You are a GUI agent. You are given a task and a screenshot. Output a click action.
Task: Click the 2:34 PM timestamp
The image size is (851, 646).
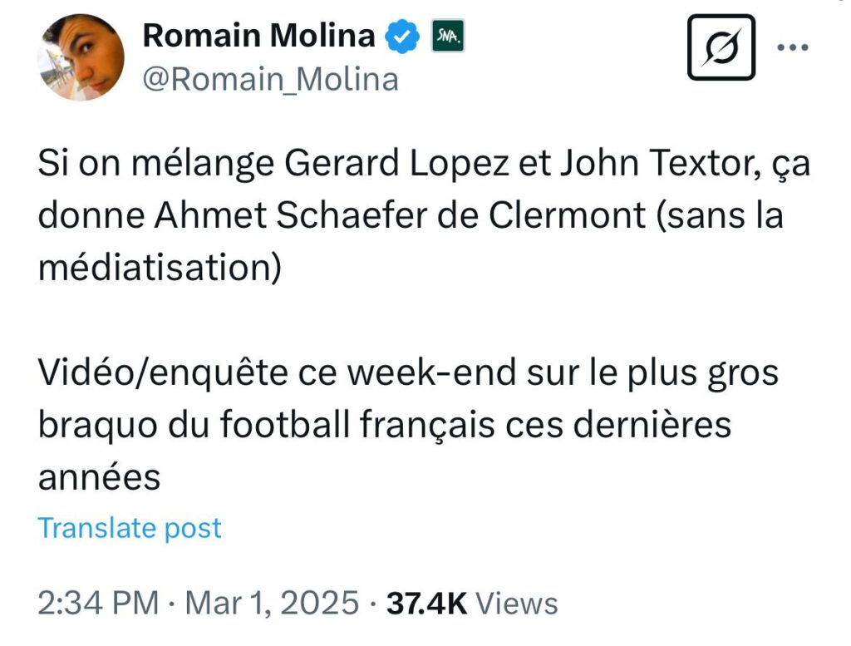96,603
